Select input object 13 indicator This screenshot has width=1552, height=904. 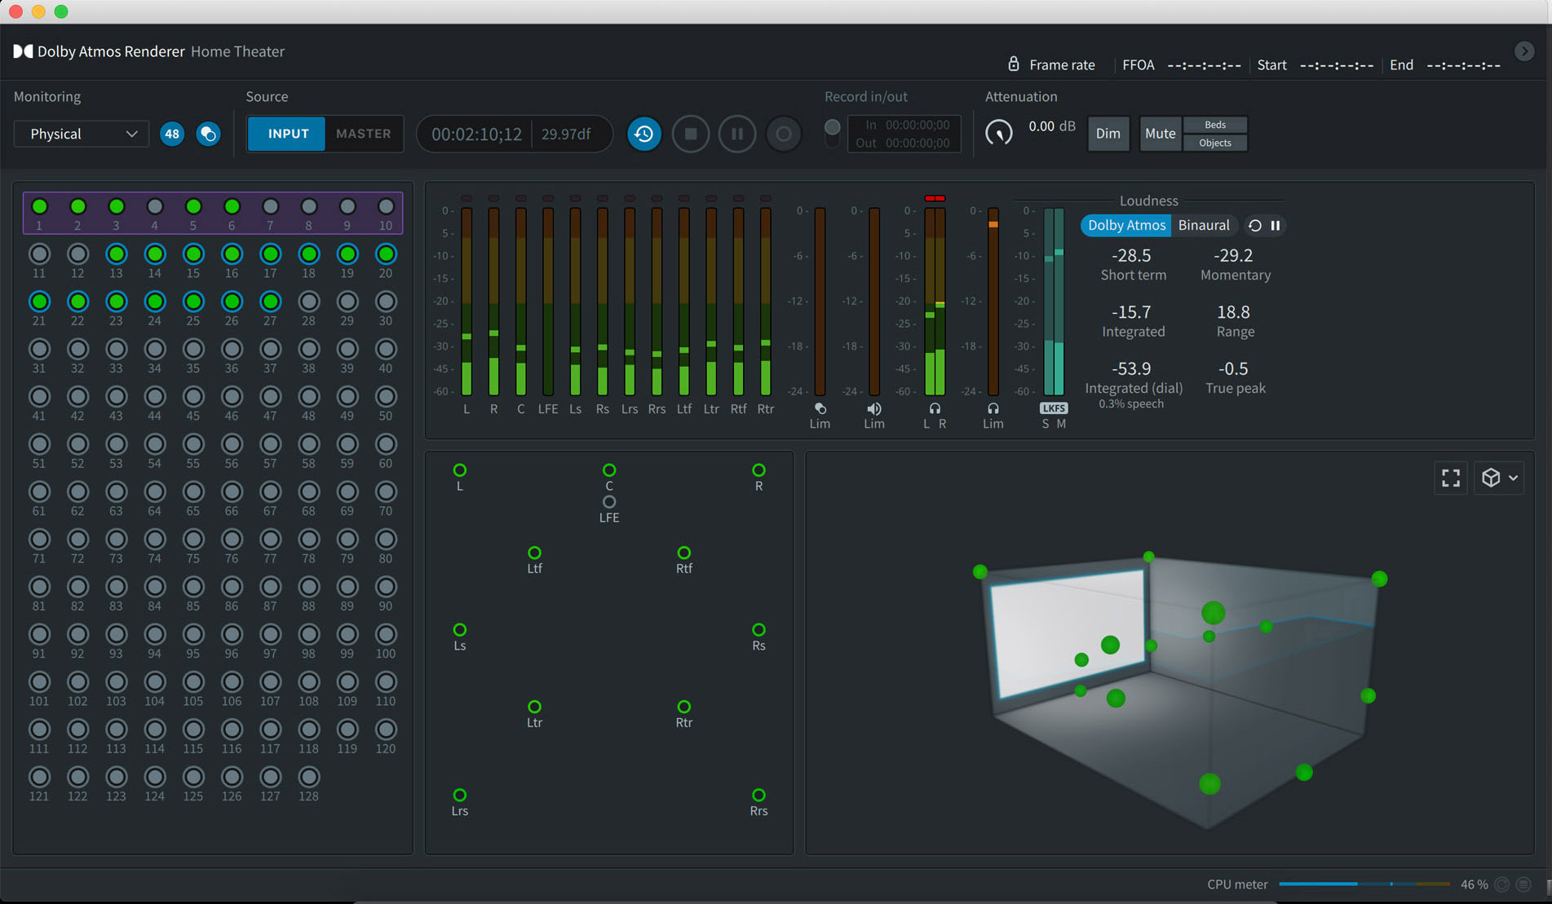tap(117, 254)
